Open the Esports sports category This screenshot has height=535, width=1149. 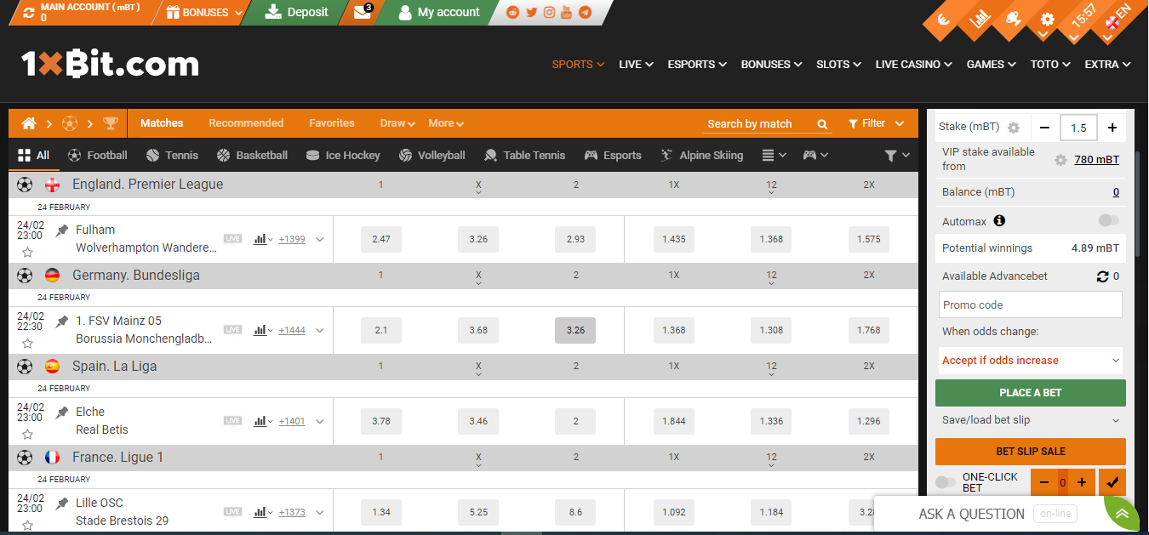point(613,155)
